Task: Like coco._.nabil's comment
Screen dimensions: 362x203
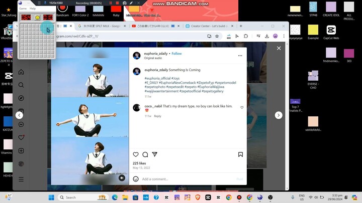Action: coord(242,107)
